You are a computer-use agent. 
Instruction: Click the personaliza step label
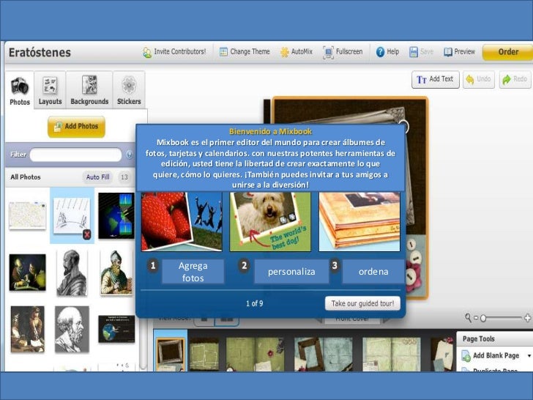(x=291, y=272)
